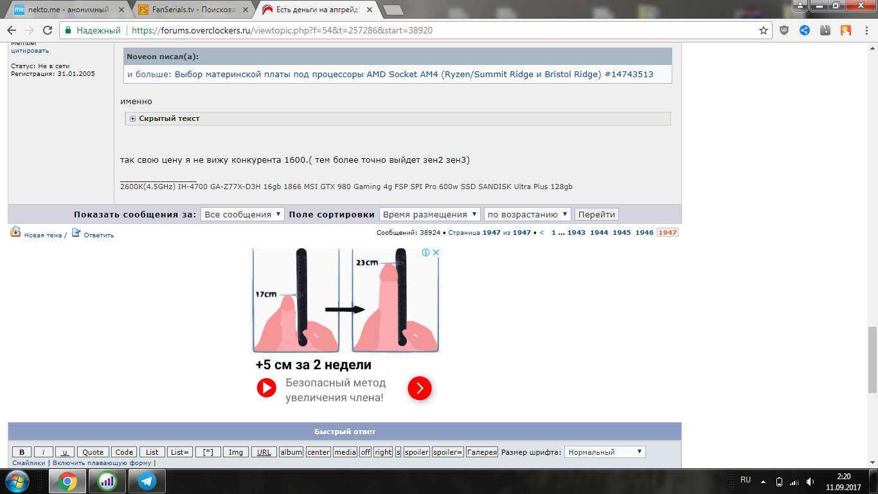Open the green signal-bars app in taskbar
Image resolution: width=878 pixels, height=494 pixels.
coord(107,481)
